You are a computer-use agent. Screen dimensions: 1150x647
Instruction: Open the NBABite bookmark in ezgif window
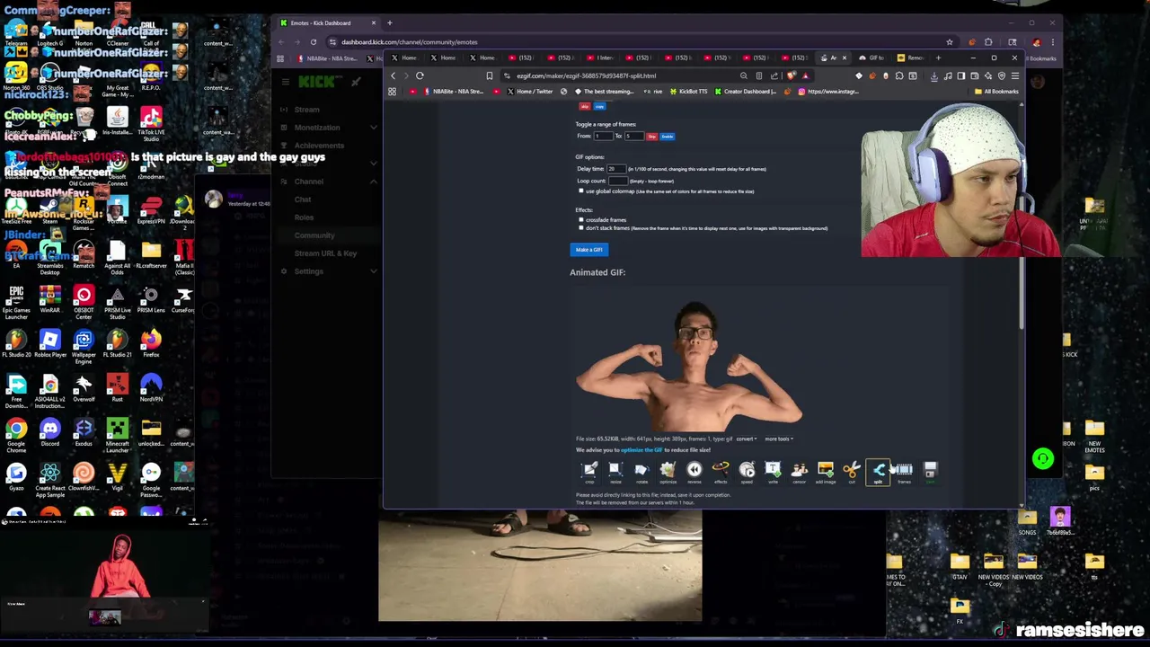coord(453,92)
